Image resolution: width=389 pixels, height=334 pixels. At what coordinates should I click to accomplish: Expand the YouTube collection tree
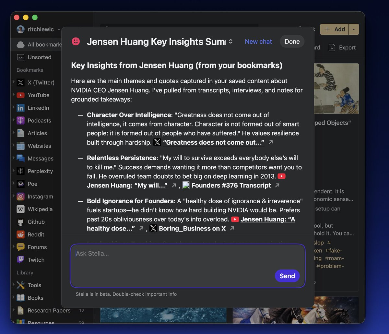[14, 94]
